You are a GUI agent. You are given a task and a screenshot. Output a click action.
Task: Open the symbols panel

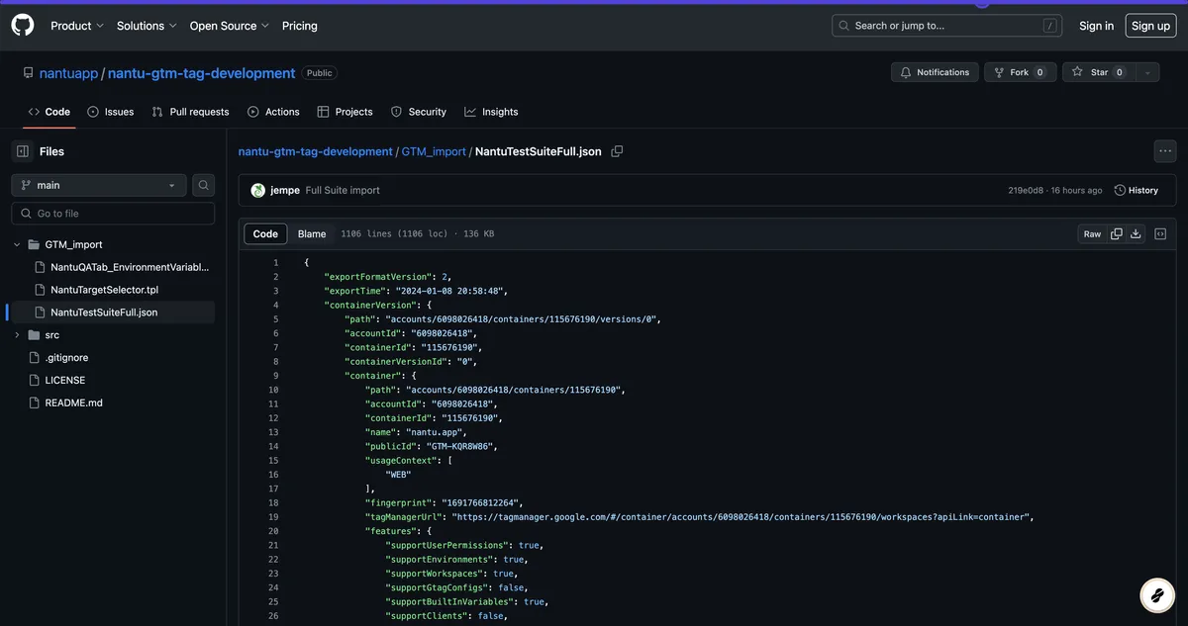coord(1160,234)
